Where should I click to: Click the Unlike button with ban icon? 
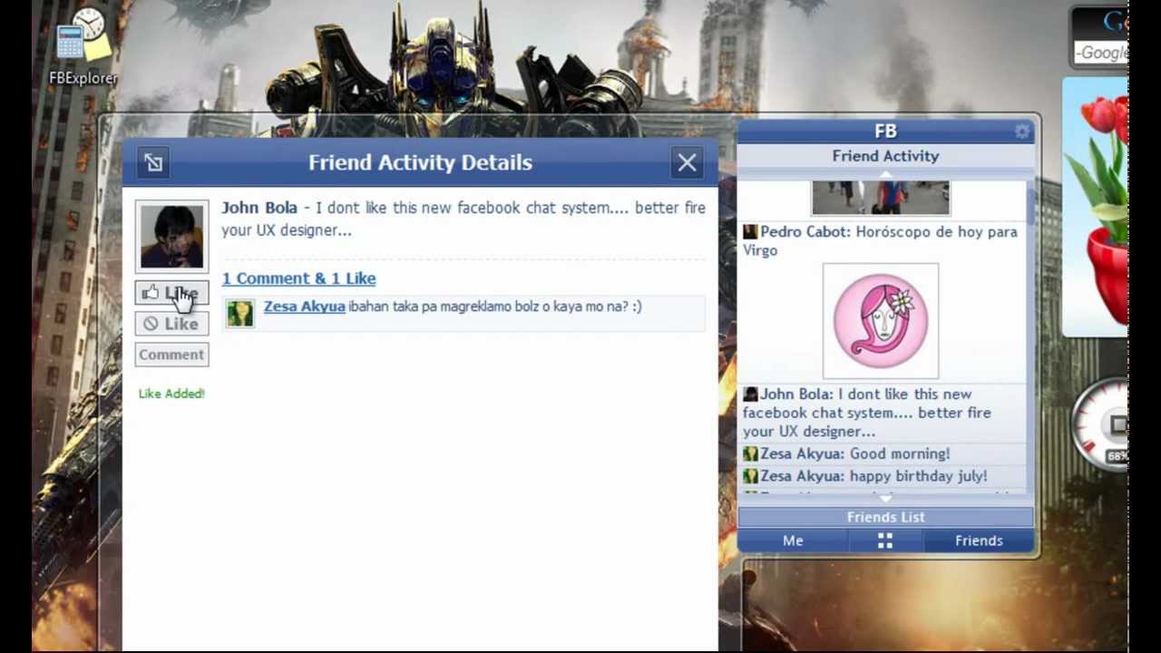click(x=171, y=323)
